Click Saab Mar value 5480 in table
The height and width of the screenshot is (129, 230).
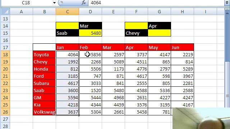[114, 90]
